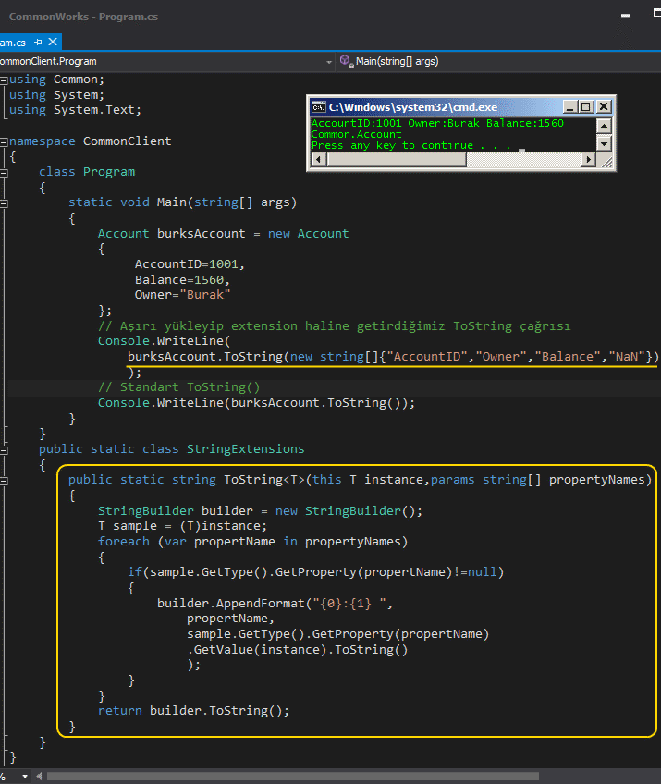Click the Main method icon in navigation bar
Image resolution: width=661 pixels, height=784 pixels.
347,61
